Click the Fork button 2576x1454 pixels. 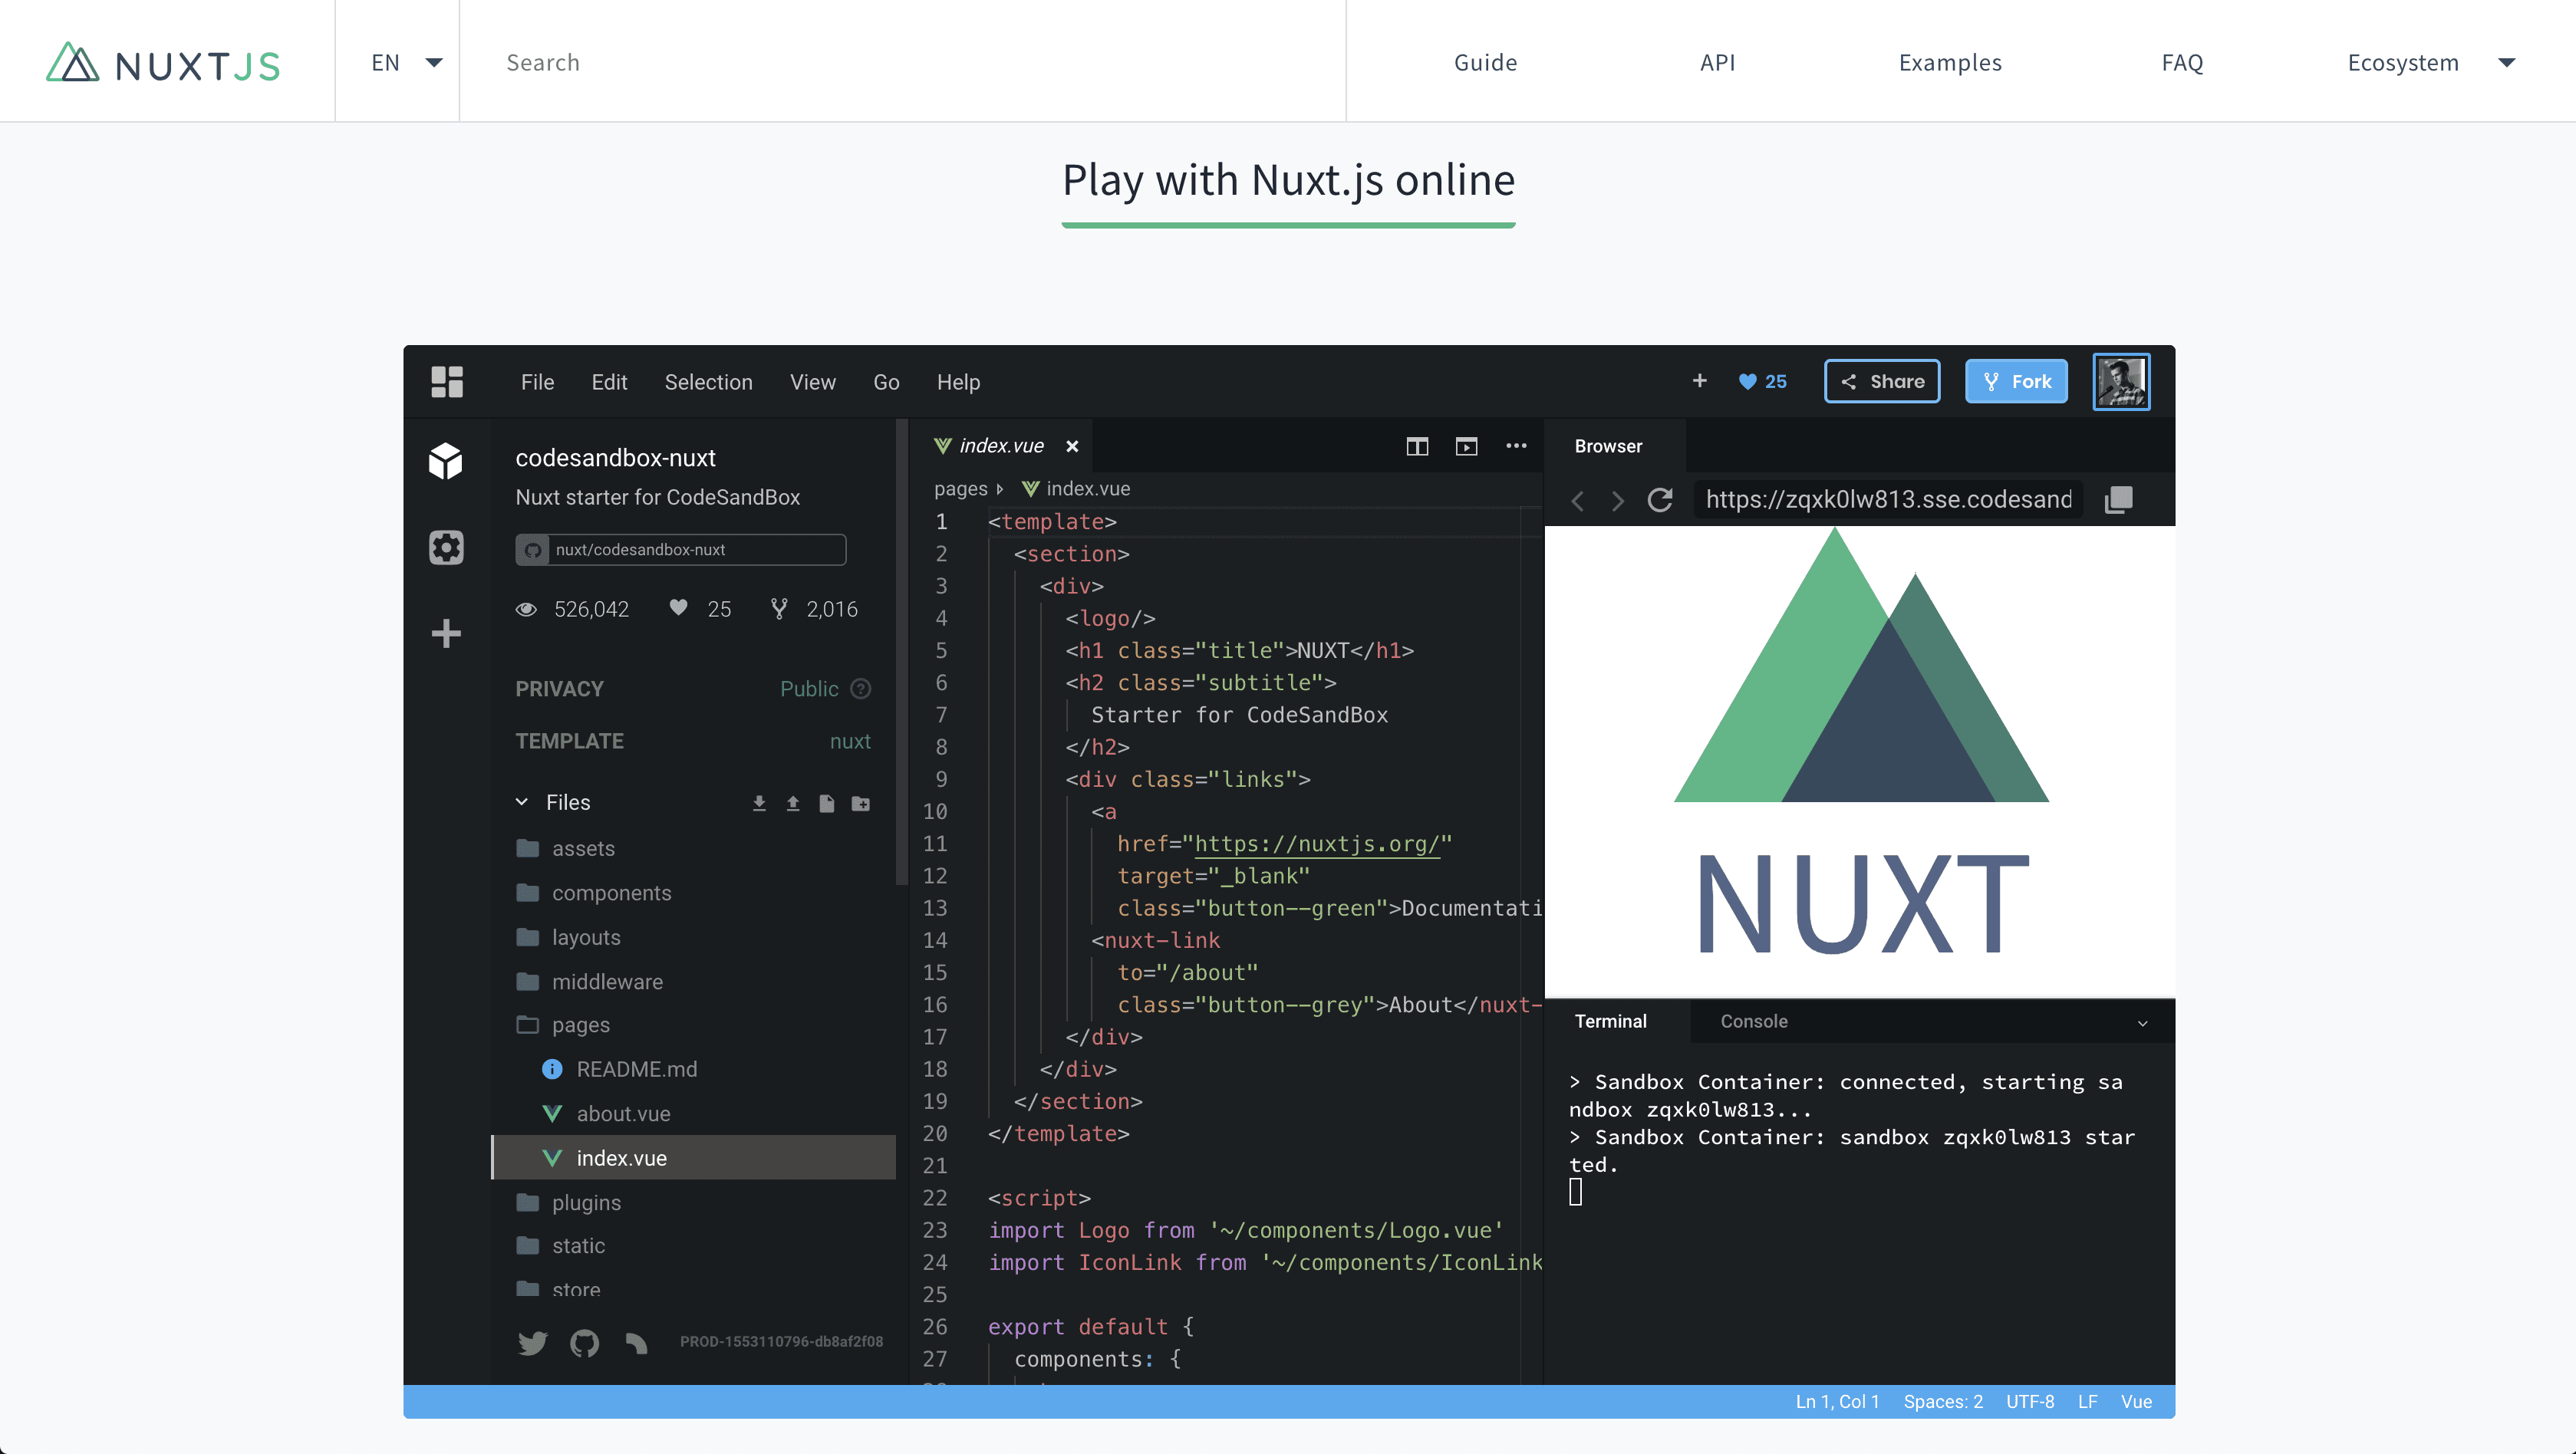click(2016, 381)
